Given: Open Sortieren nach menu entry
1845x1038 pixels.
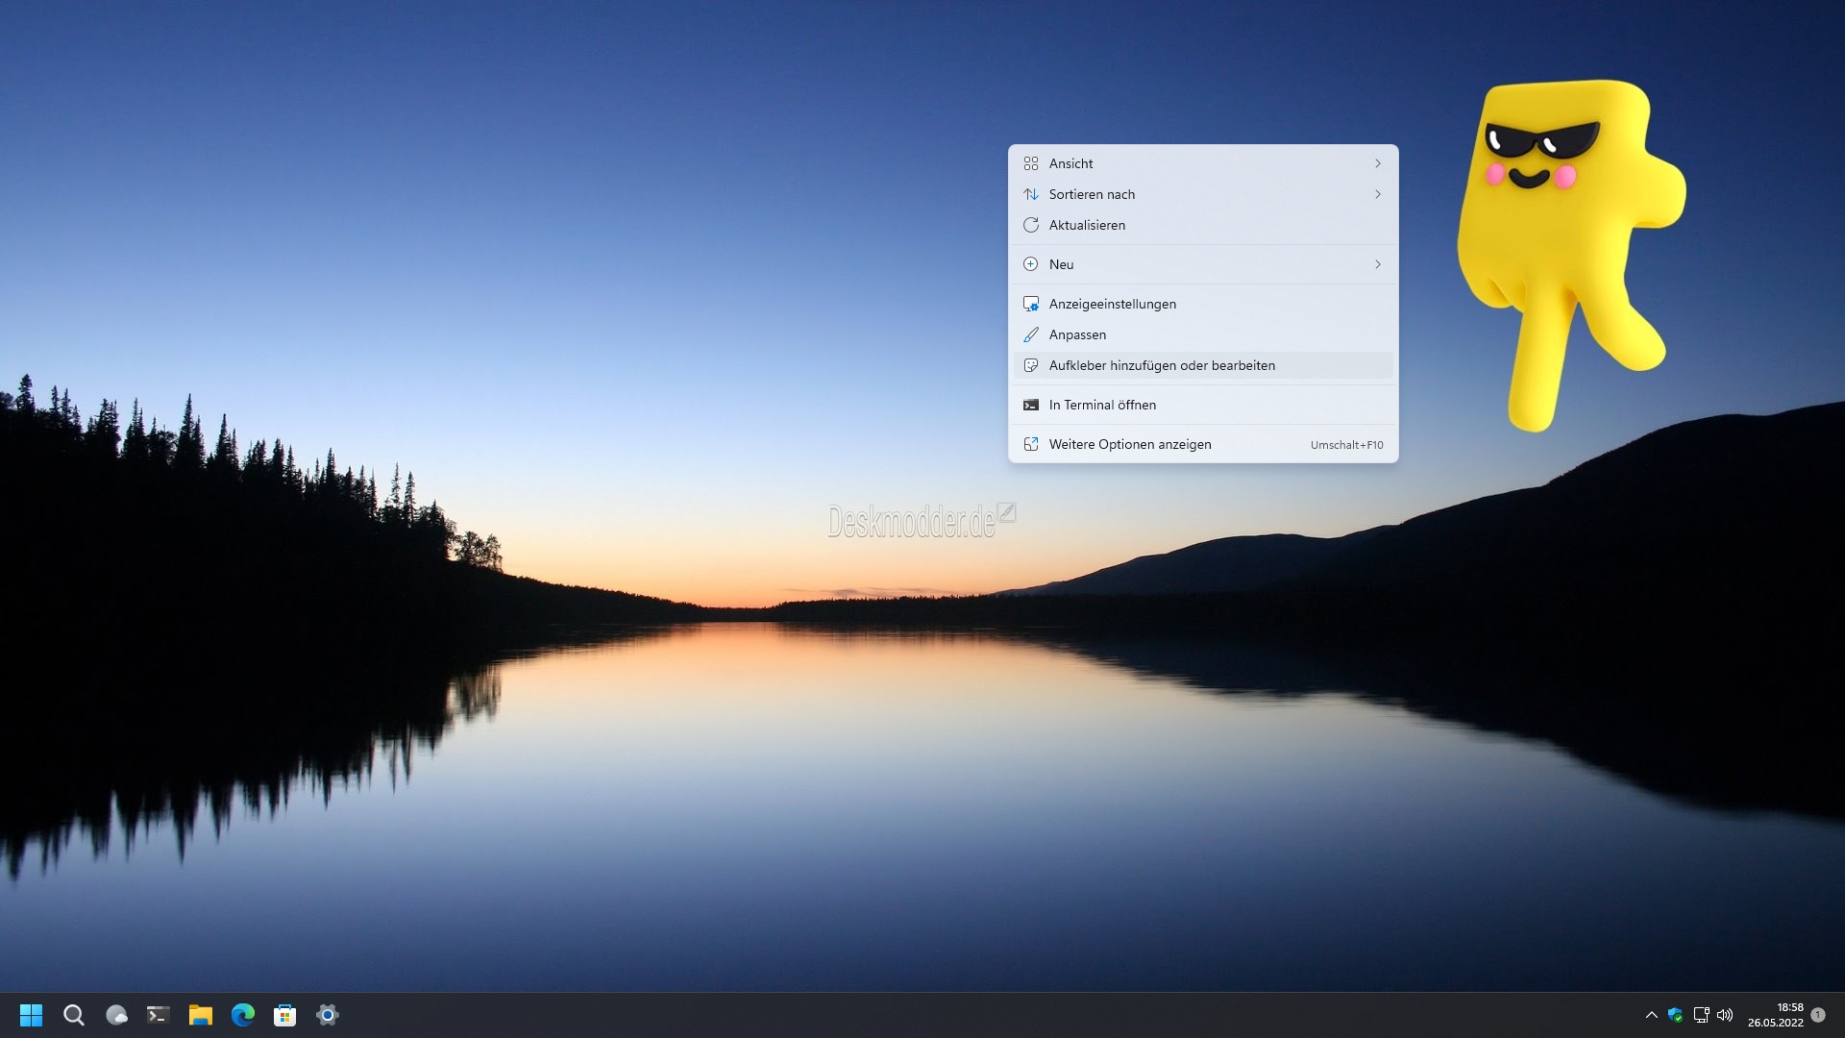Looking at the screenshot, I should (x=1203, y=194).
